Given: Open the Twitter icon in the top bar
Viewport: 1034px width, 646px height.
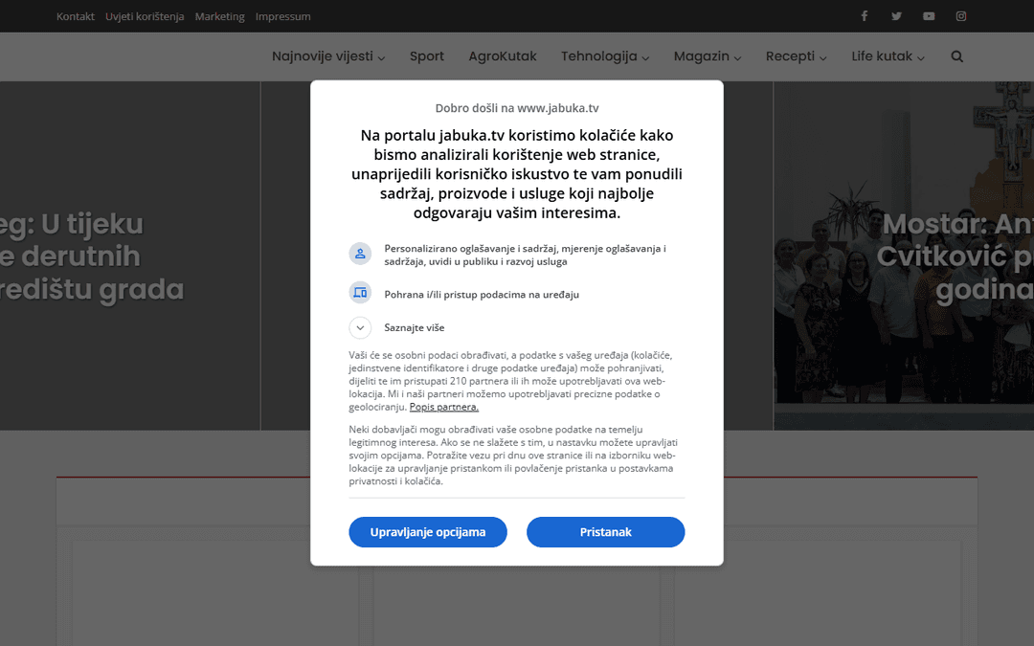Looking at the screenshot, I should pyautogui.click(x=896, y=16).
